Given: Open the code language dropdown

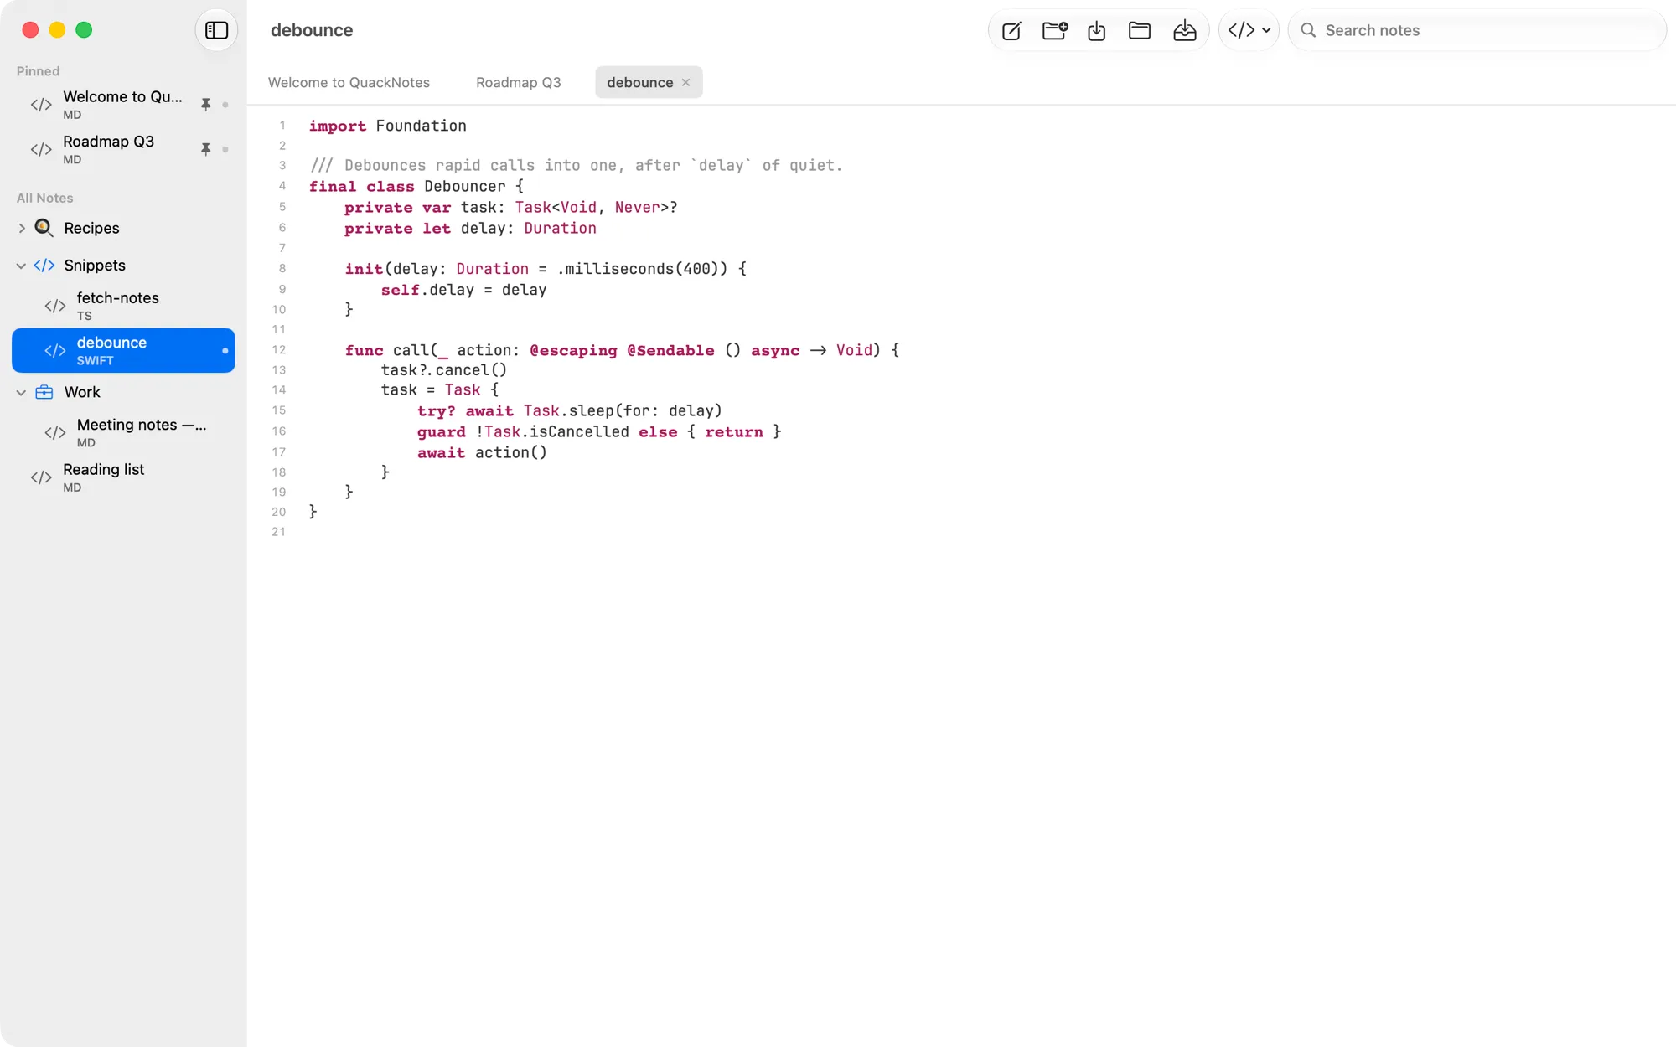Looking at the screenshot, I should coord(1249,30).
